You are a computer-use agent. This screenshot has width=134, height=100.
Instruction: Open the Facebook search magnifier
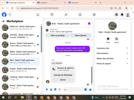click(x=10, y=15)
